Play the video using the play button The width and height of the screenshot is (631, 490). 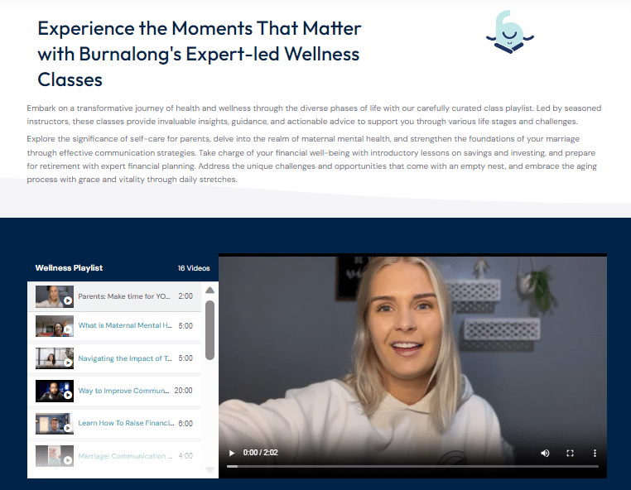[x=232, y=453]
